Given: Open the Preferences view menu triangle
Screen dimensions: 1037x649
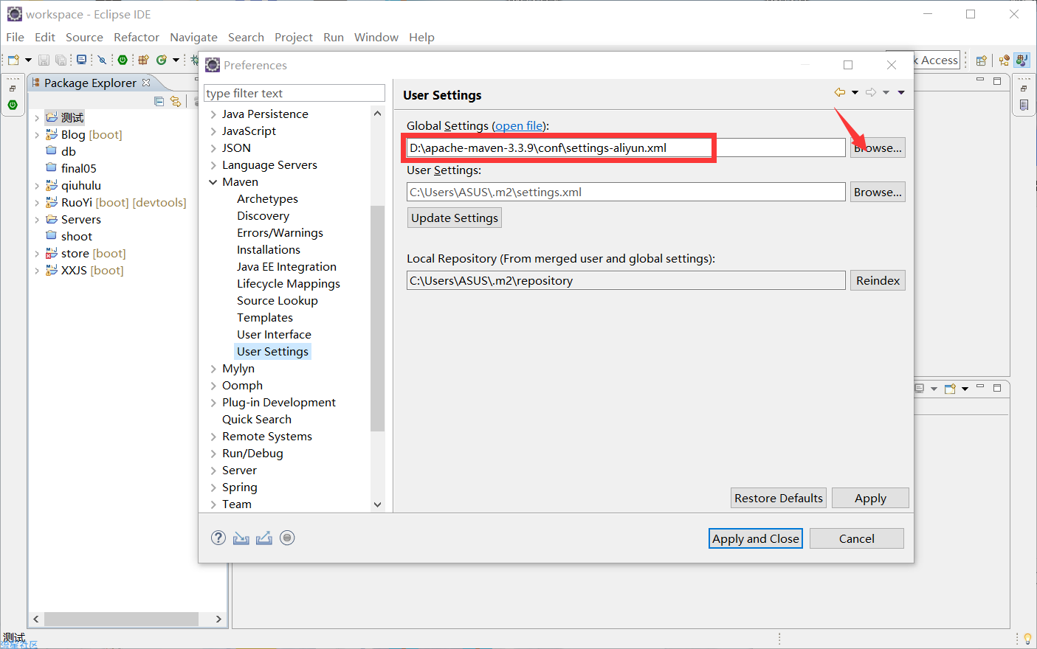Looking at the screenshot, I should tap(901, 92).
